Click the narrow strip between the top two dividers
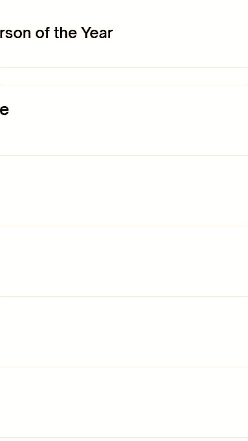The width and height of the screenshot is (248, 441). click(x=124, y=76)
